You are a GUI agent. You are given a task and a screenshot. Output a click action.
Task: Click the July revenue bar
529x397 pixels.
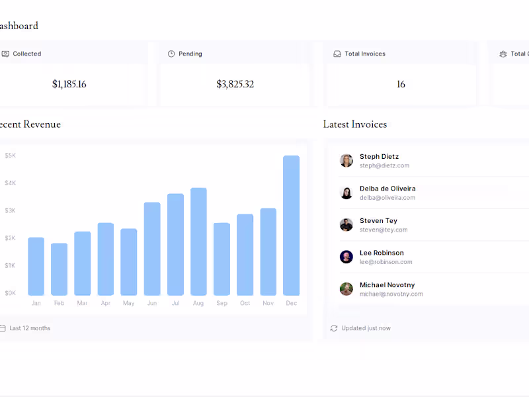175,244
